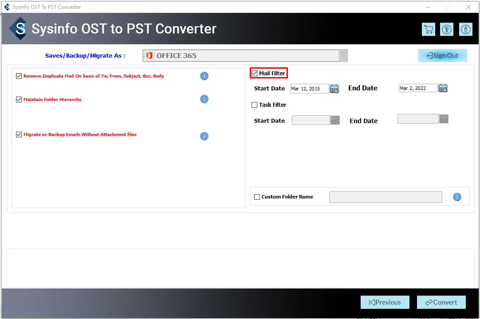Show info for Maintain Folder Hierarchy option
Viewport: 480px width, 319px height.
coord(204,99)
